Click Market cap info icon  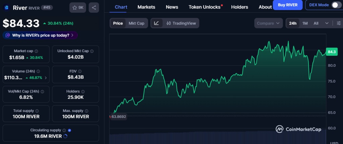coord(36,51)
